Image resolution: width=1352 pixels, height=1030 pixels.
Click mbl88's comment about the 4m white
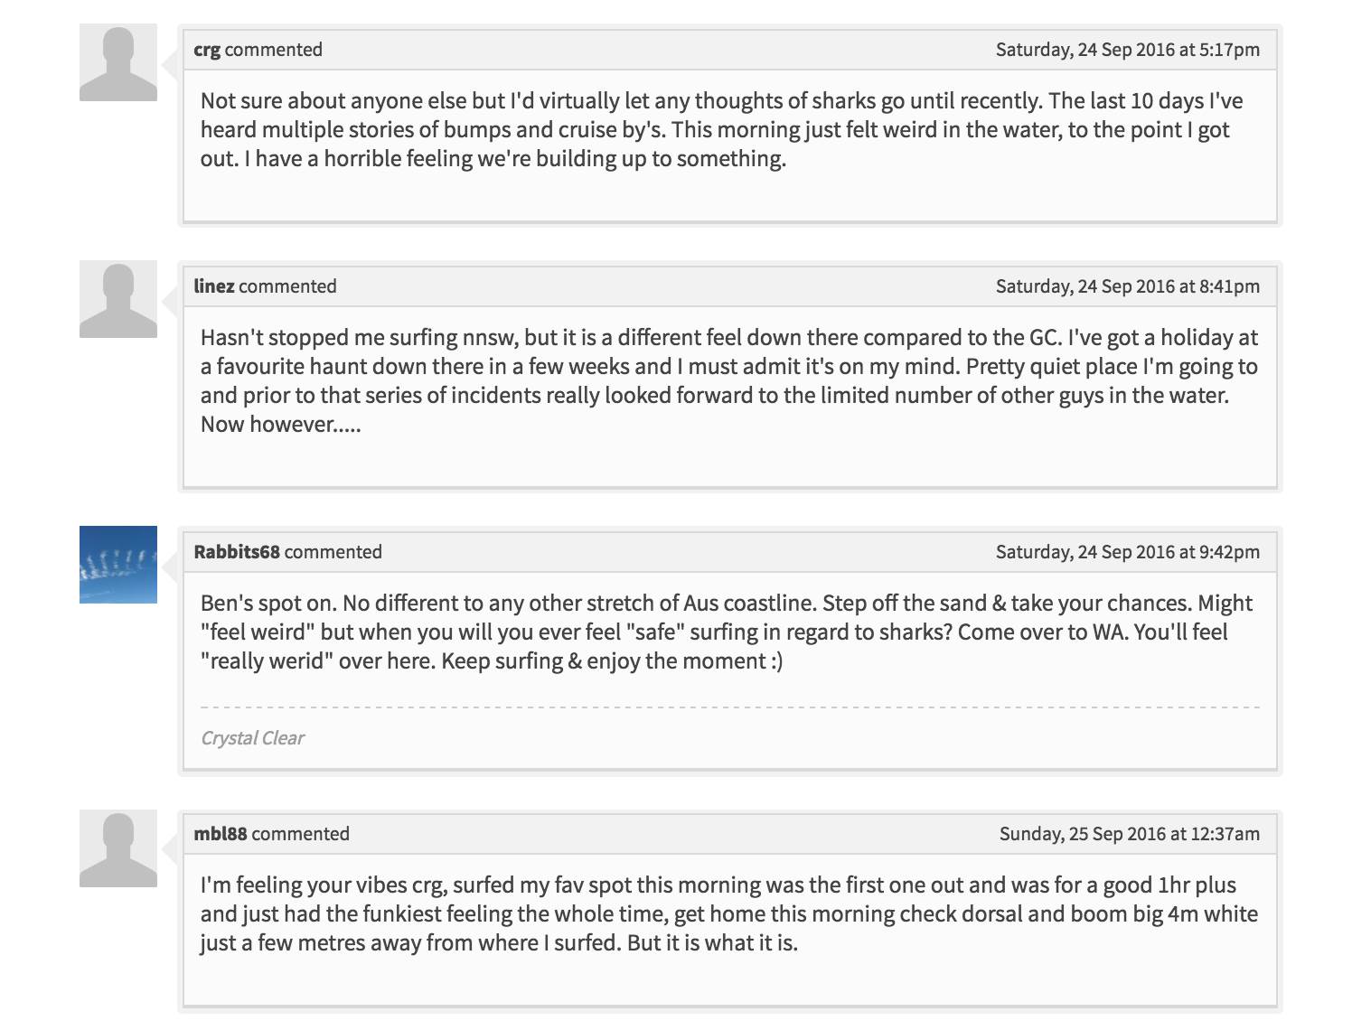pos(728,913)
